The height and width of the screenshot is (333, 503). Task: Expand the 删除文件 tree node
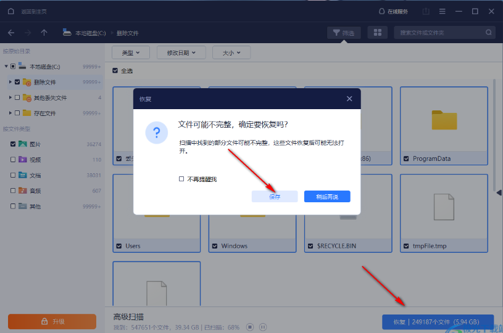coord(10,82)
